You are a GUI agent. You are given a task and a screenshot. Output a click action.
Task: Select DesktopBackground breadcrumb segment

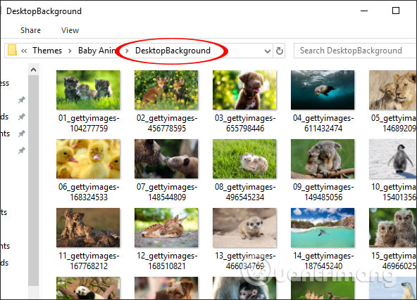(173, 51)
